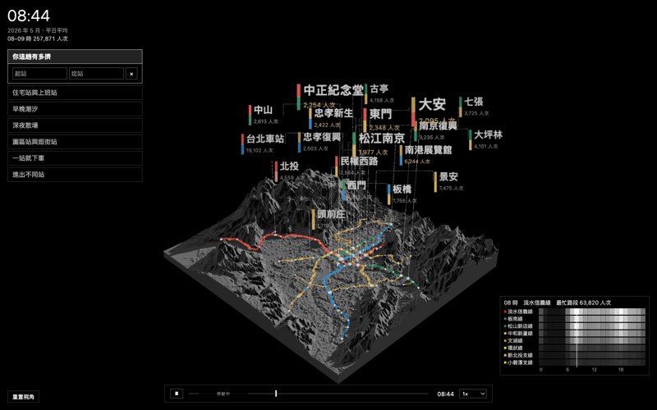This screenshot has width=657, height=410.
Task: Select the 南京復興 station label
Action: pos(438,125)
